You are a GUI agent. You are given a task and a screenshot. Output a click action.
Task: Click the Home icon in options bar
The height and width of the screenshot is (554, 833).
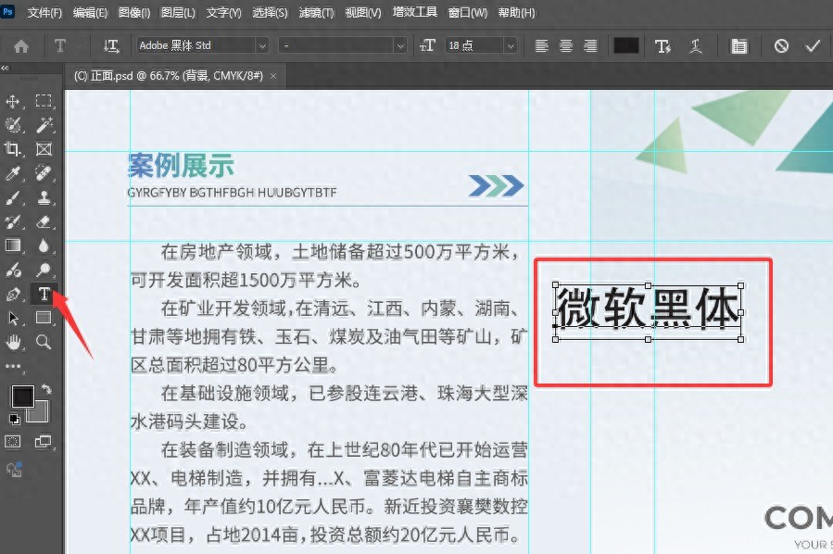pos(21,46)
